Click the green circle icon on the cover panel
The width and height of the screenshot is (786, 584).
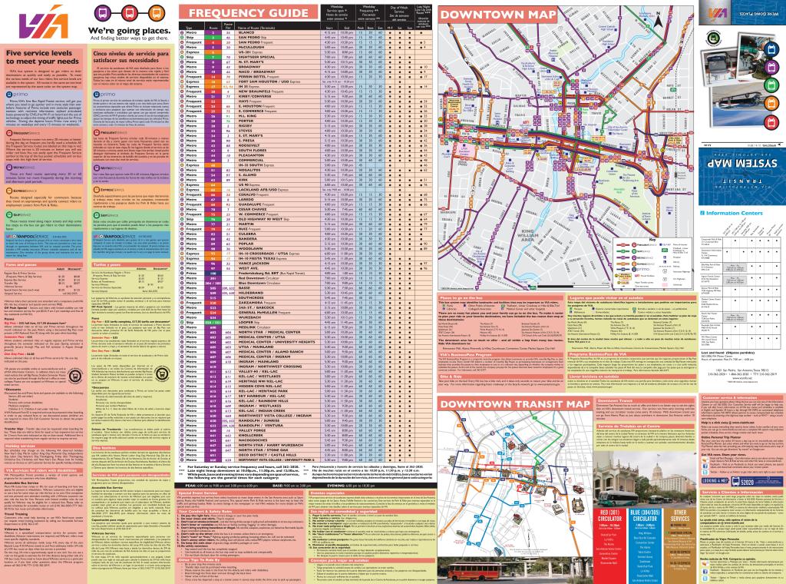(771, 85)
